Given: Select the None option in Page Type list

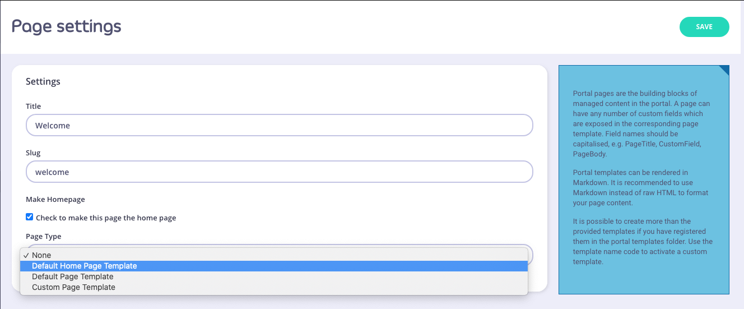Looking at the screenshot, I should click(41, 255).
